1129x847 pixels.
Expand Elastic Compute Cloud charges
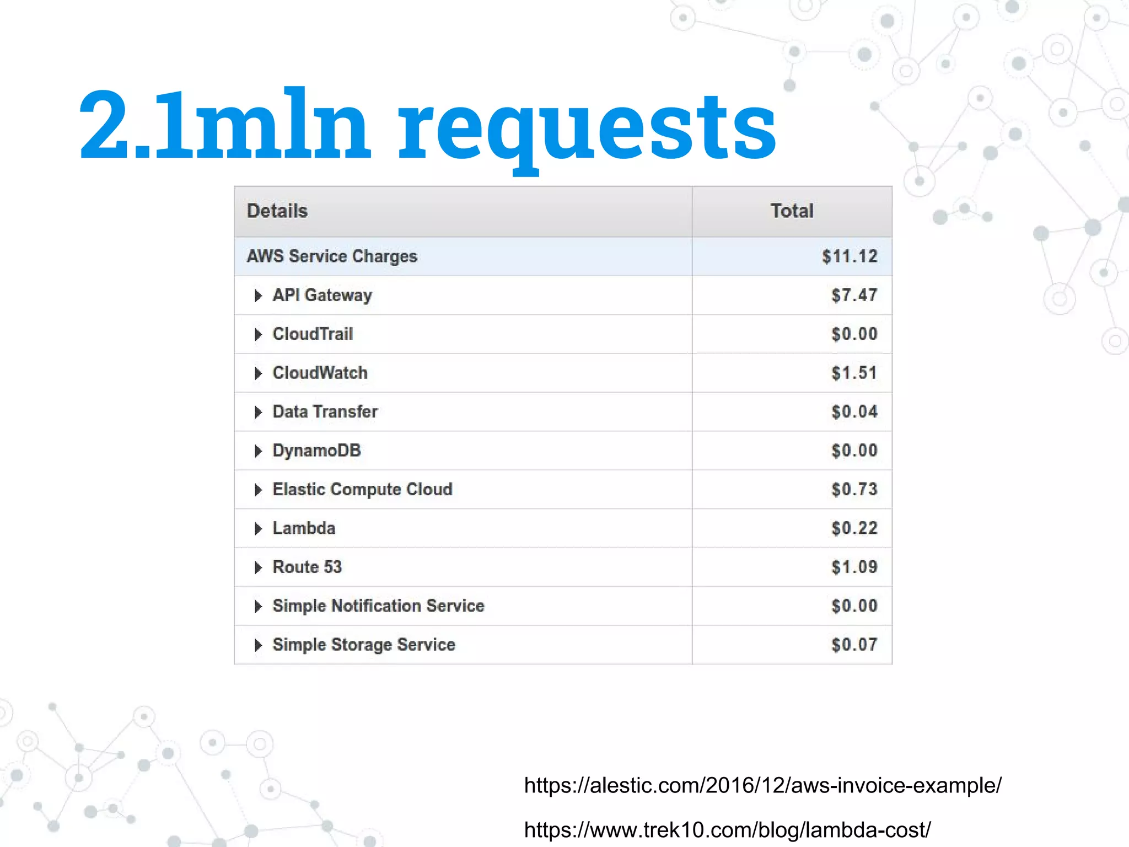point(258,490)
